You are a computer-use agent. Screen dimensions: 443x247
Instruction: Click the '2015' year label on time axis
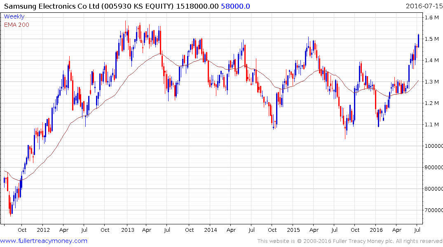pos(293,230)
